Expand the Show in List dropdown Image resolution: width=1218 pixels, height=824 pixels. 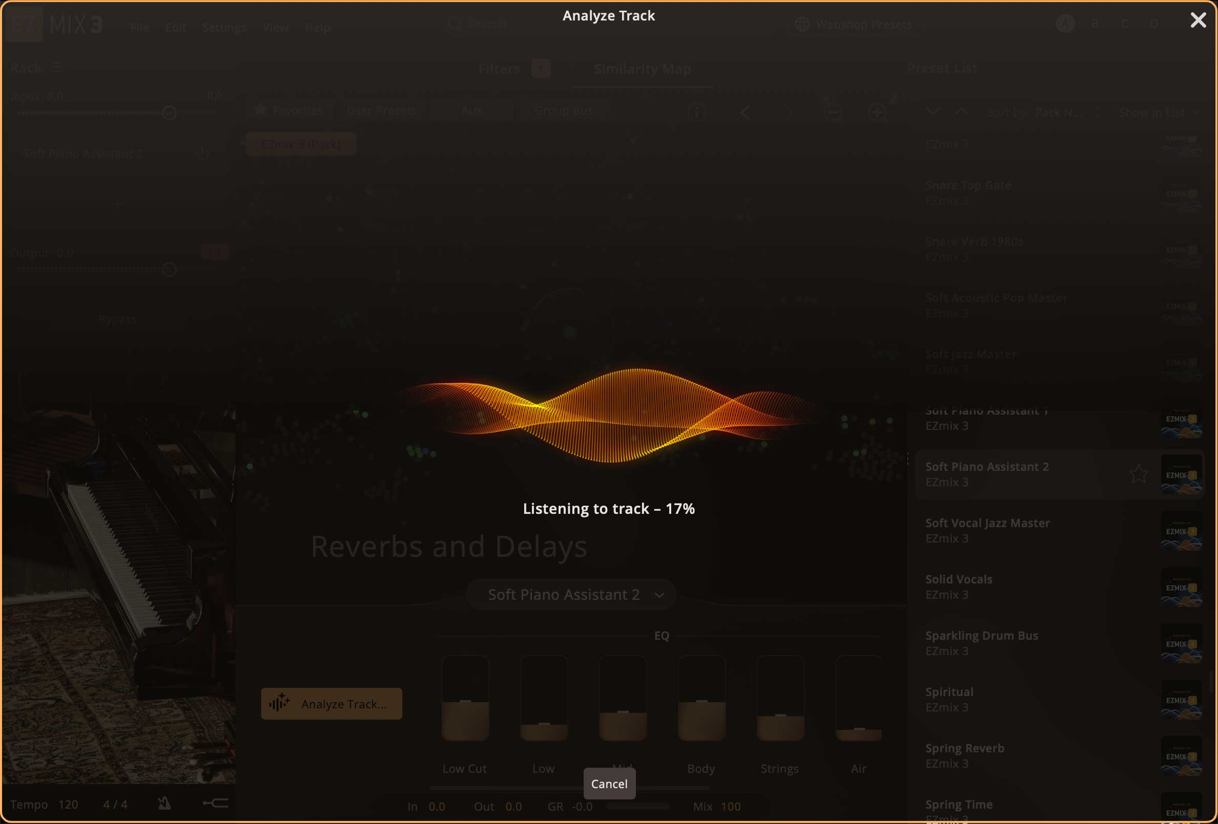click(1159, 113)
